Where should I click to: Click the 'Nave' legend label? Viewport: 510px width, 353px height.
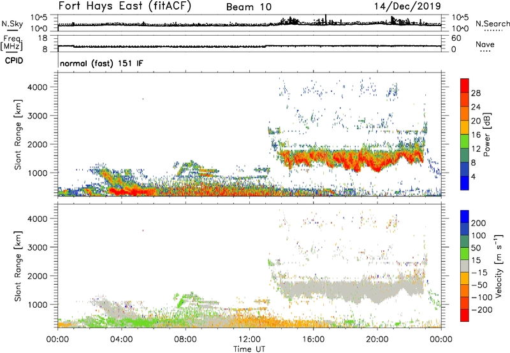tap(485, 44)
